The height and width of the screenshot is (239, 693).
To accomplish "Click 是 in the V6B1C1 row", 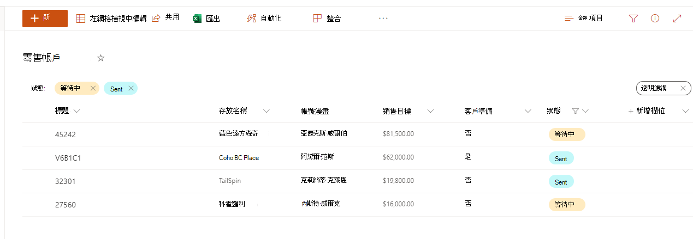I will point(467,157).
